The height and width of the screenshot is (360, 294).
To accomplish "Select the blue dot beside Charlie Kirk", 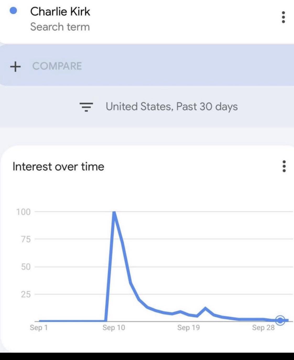I will tap(13, 11).
